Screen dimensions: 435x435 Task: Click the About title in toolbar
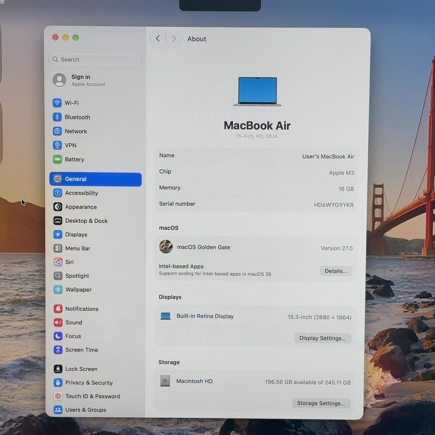(196, 39)
